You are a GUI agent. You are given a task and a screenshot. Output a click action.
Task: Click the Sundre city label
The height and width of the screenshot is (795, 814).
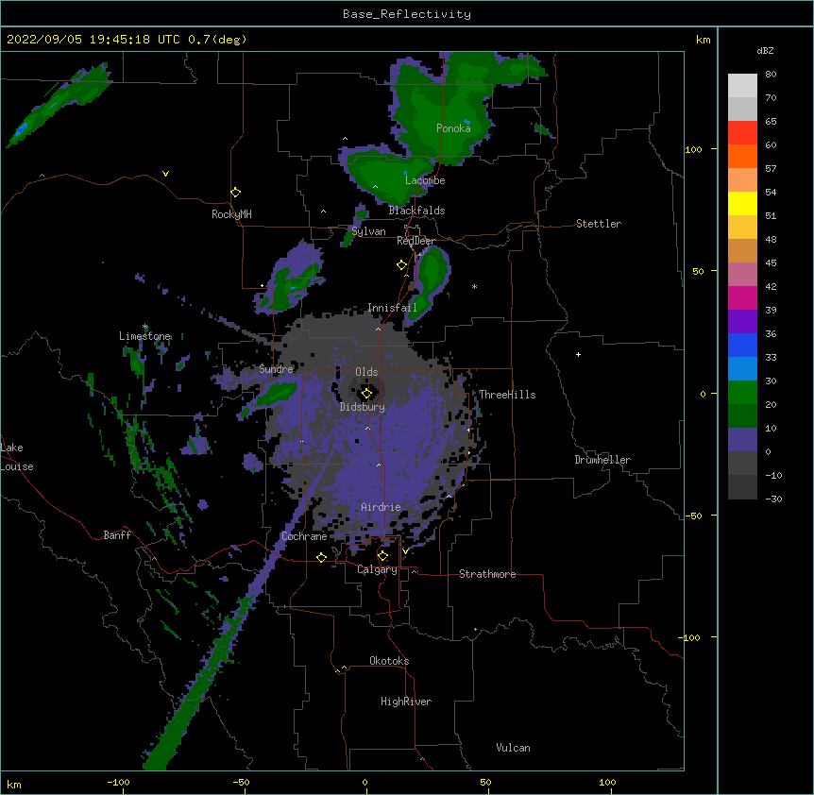[276, 369]
